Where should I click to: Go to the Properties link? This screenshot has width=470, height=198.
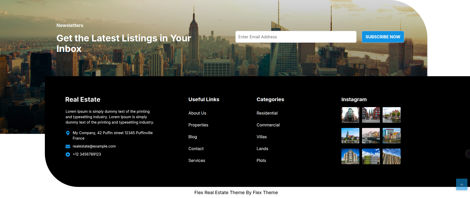(x=198, y=125)
